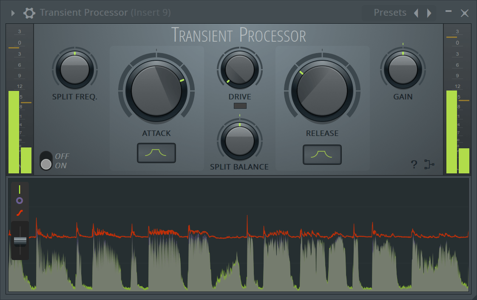
Task: Click the SPLIT FREQ. knob
Action: click(75, 69)
